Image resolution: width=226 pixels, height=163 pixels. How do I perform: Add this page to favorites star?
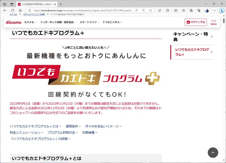pyautogui.click(x=150, y=10)
